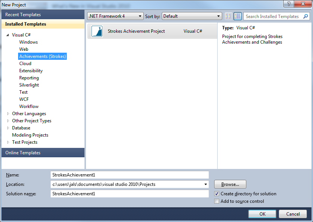
Task: Click the Database tree label
Action: pos(21,128)
